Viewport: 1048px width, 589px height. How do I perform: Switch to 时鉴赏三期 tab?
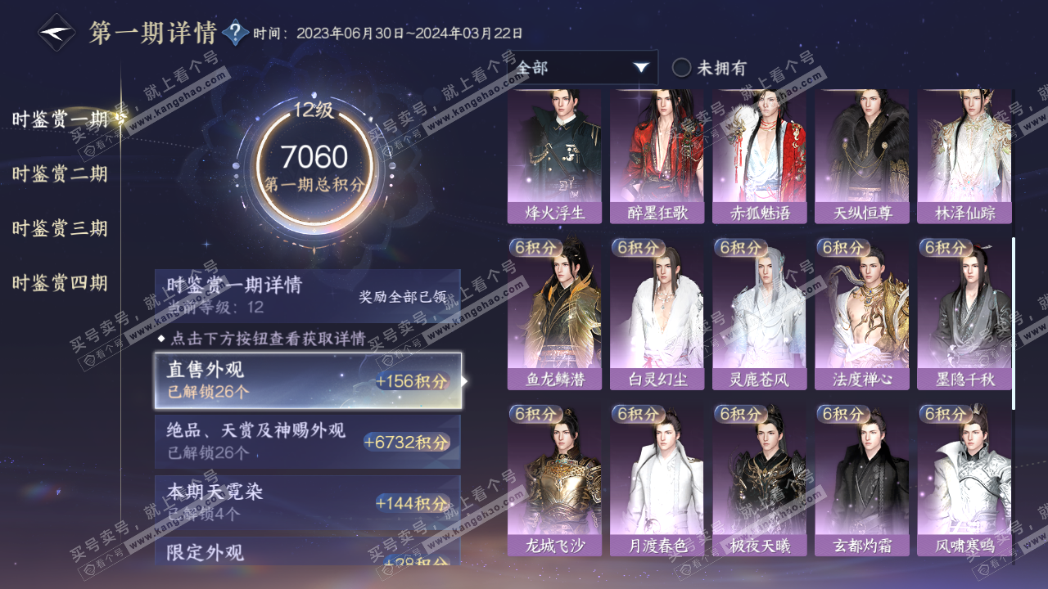[59, 228]
